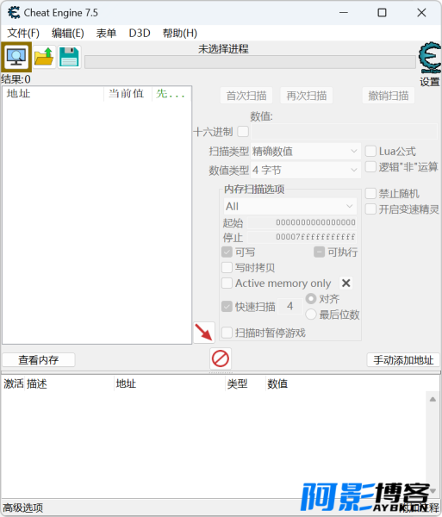Click the Cheat Engine title bar icon
442x517 pixels.
tap(14, 13)
